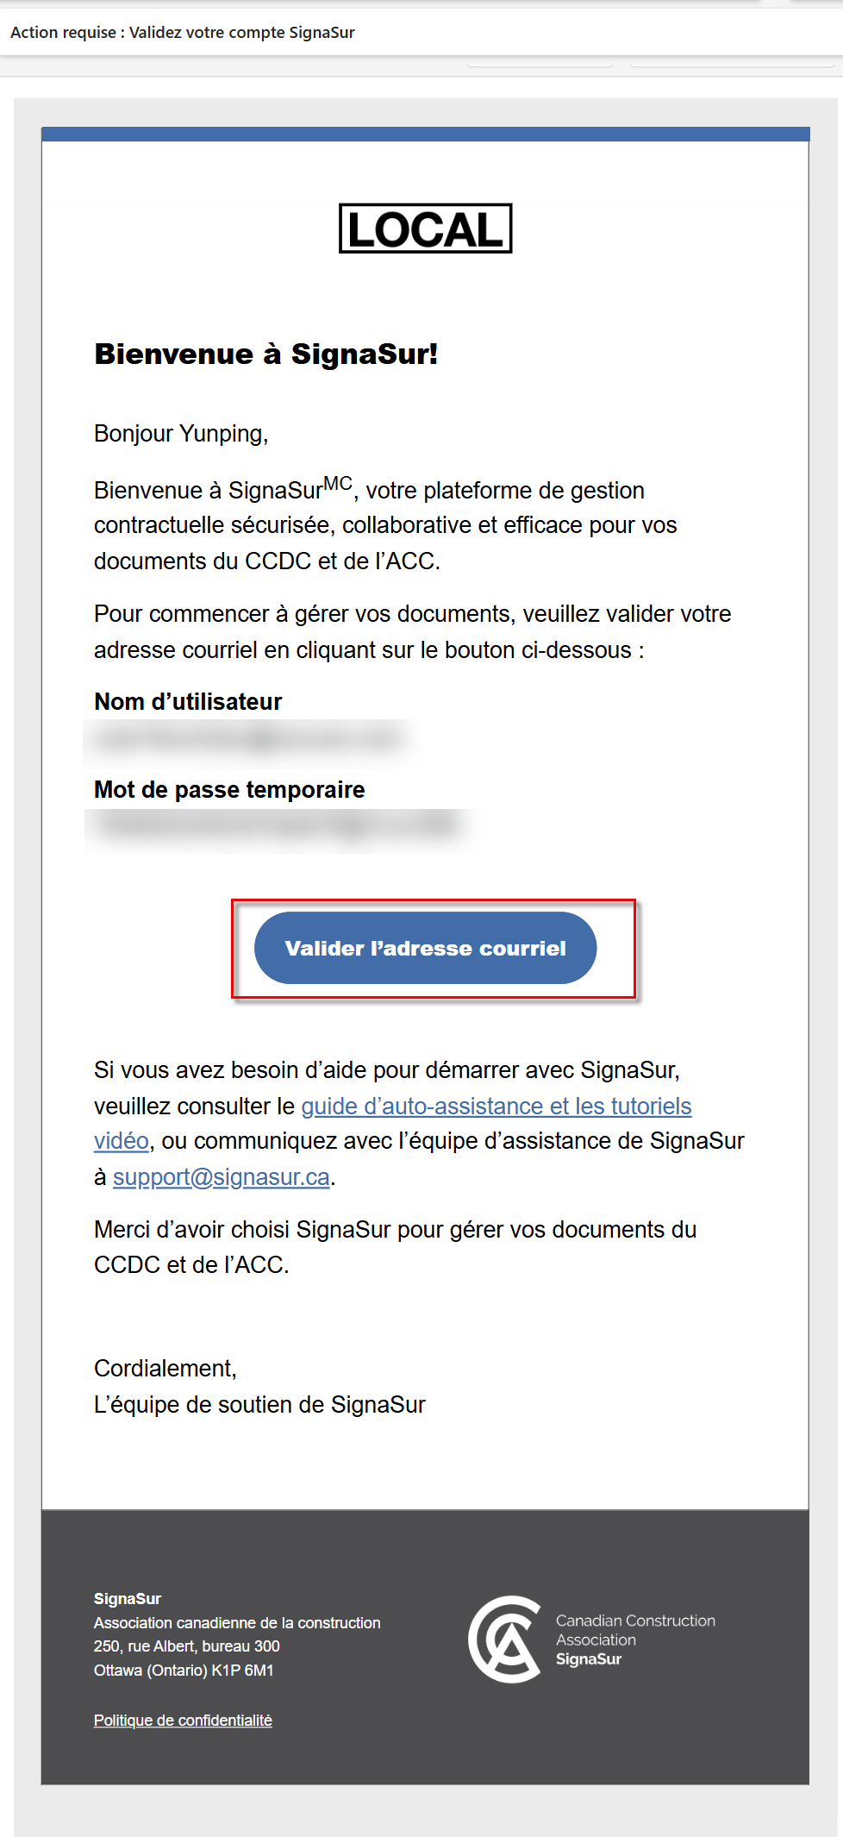Click the Canadian Construction Association logo icon
Viewport: 843px width, 1837px height.
tap(505, 1639)
